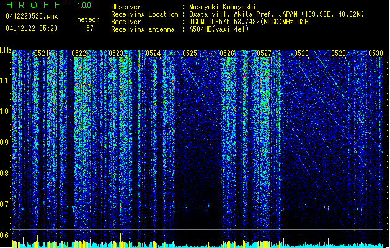Screen dimensions: 390x248
Task: Click the 1.0 kHz axis label
Action: tap(6, 112)
